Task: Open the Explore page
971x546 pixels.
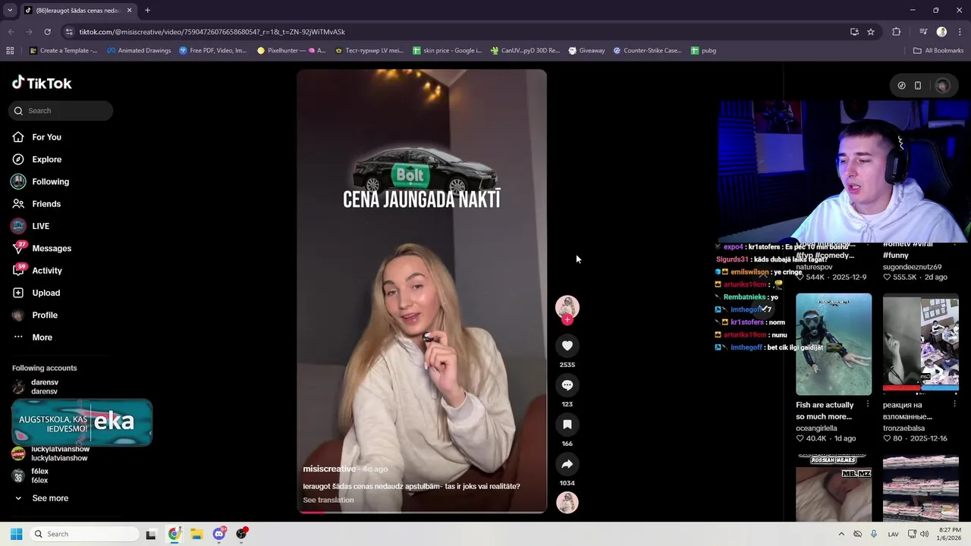Action: (36, 159)
